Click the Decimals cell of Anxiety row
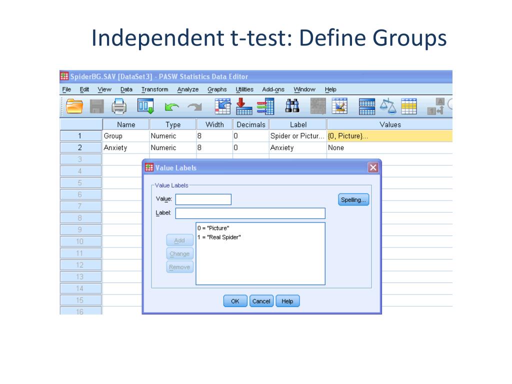This screenshot has width=512, height=384. click(251, 147)
